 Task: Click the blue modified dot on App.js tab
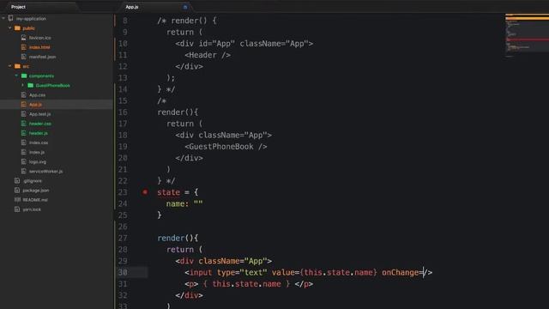point(185,7)
